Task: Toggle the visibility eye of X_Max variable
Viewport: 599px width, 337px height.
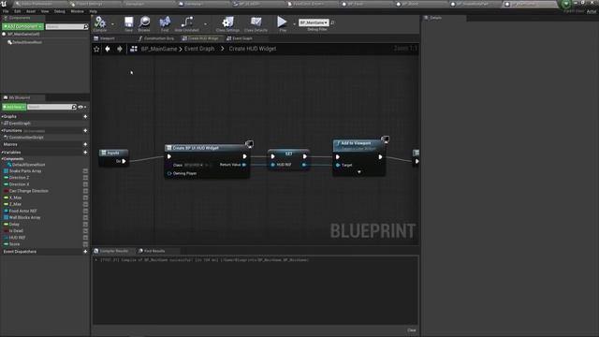Action: click(85, 198)
